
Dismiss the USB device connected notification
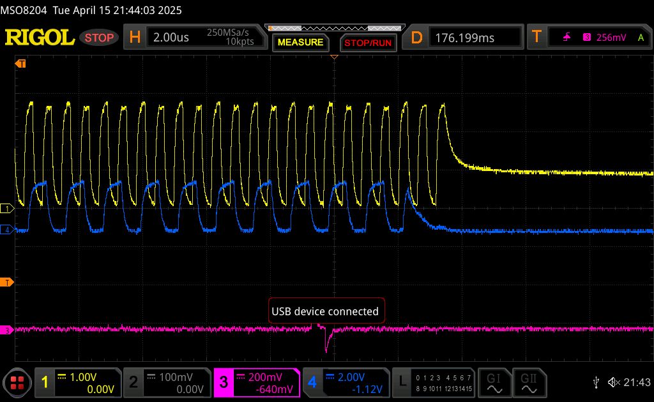[326, 311]
